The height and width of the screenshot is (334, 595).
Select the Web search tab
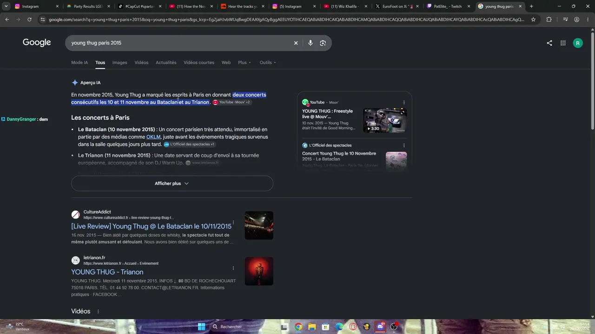pyautogui.click(x=226, y=63)
